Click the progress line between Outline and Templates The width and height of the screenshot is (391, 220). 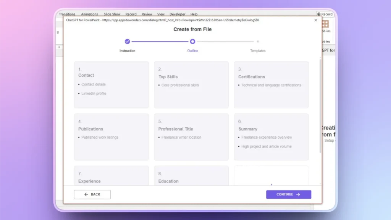225,42
